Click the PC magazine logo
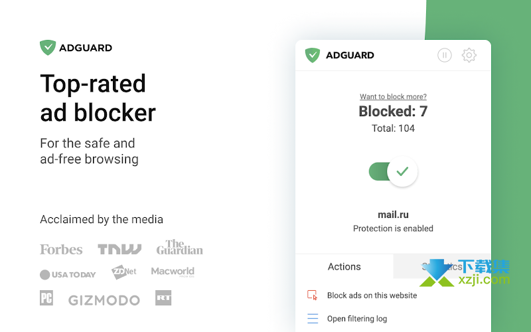The height and width of the screenshot is (332, 531). pos(46,298)
